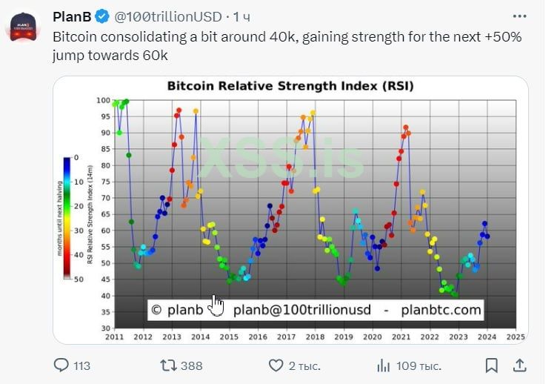Click the 113 replies count
Image resolution: width=560 pixels, height=384 pixels.
pos(81,365)
